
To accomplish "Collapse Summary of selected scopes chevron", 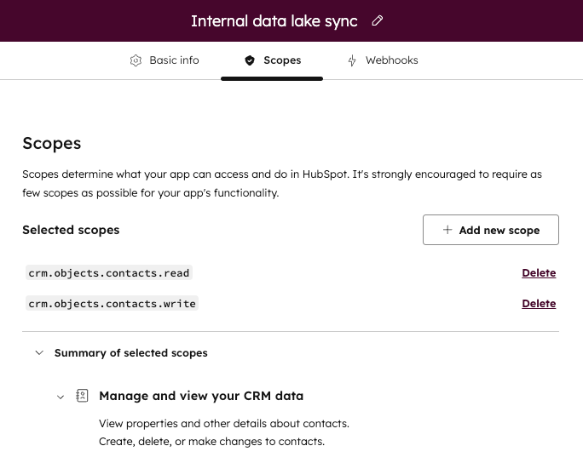I will (x=38, y=352).
